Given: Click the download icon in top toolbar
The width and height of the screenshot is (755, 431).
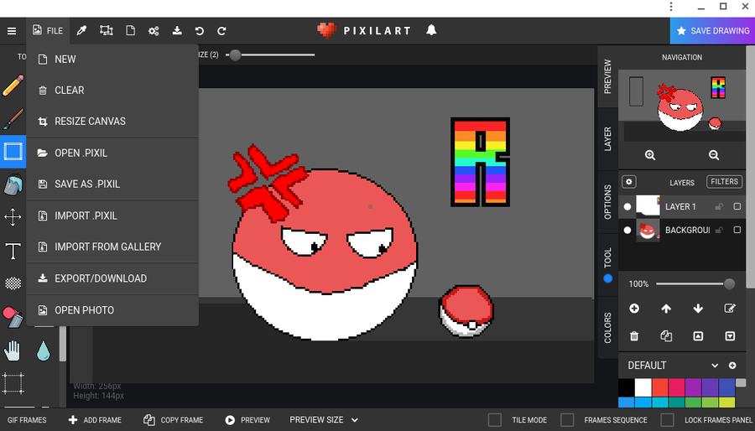Looking at the screenshot, I should click(x=177, y=31).
